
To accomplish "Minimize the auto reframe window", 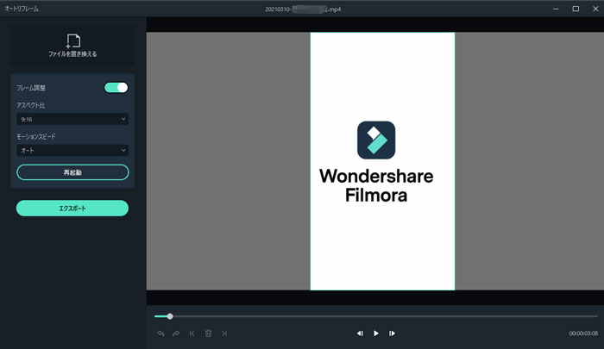I will [x=556, y=9].
